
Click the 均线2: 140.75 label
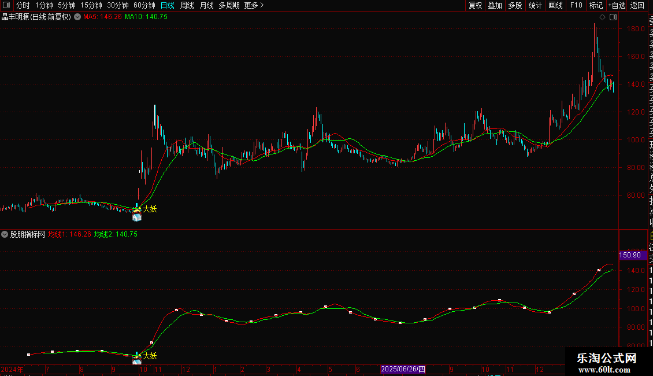[116, 234]
